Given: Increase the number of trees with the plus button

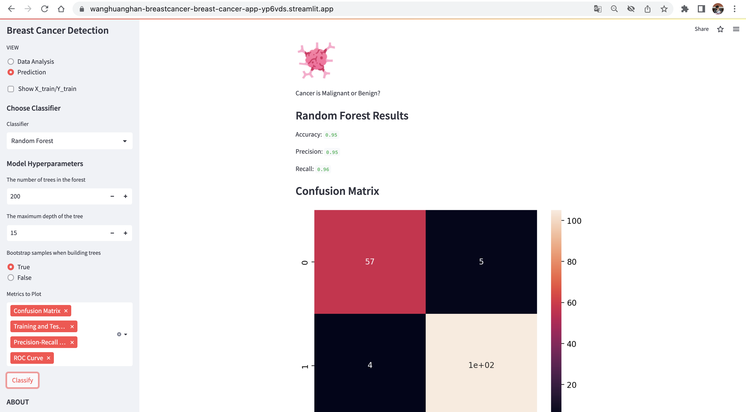Looking at the screenshot, I should 125,196.
